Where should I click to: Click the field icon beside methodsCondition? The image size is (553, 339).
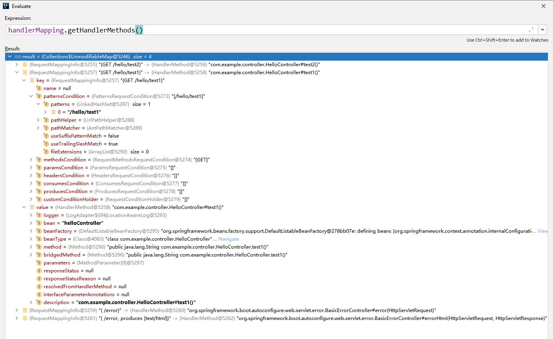click(39, 160)
